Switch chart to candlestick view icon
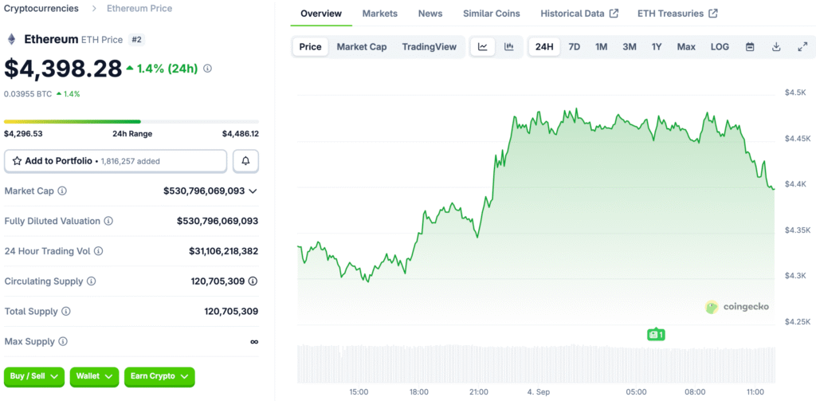The image size is (816, 401). point(508,47)
